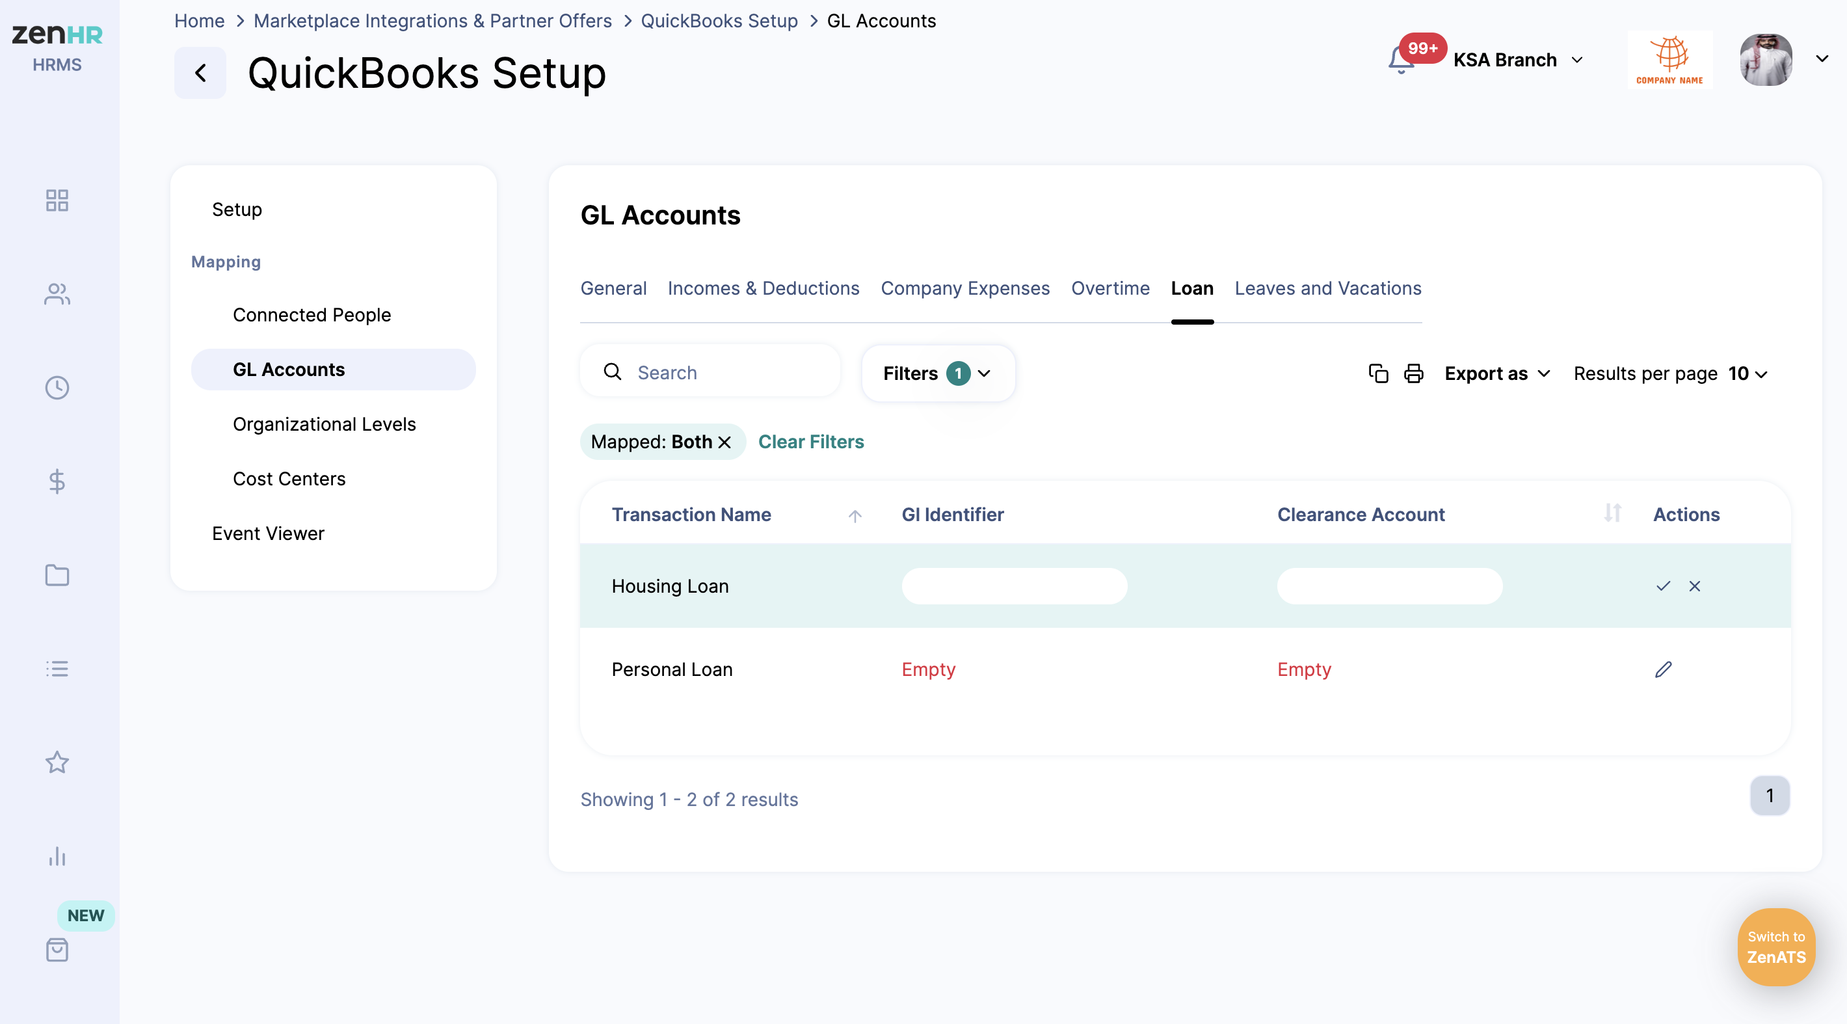The image size is (1847, 1024).
Task: Print the GL Accounts table
Action: tap(1413, 373)
